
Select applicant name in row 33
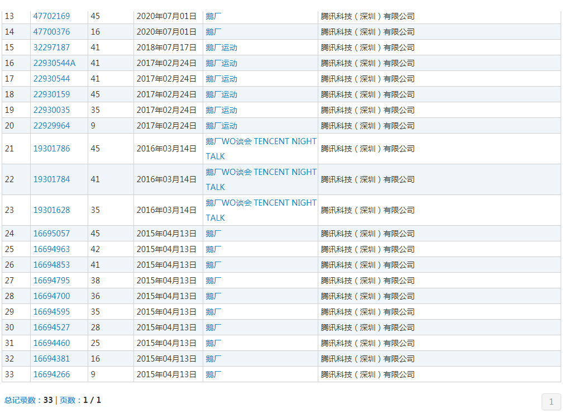[367, 374]
